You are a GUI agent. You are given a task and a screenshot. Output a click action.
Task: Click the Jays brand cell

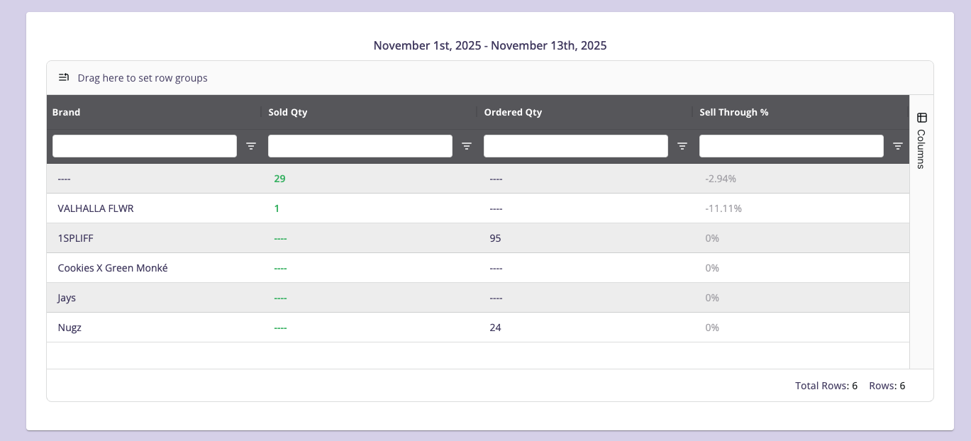point(67,298)
